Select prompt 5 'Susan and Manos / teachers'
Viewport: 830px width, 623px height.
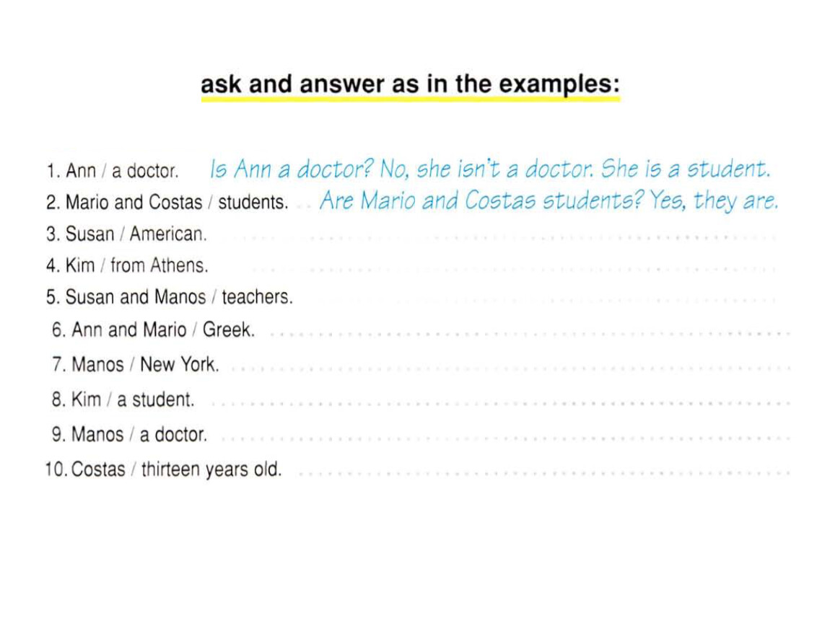tap(170, 297)
